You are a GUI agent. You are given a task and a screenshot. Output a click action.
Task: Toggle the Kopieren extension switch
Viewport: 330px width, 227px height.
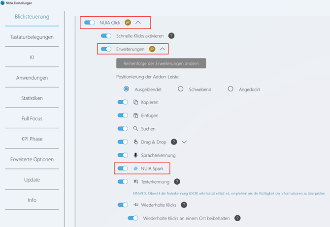(123, 102)
